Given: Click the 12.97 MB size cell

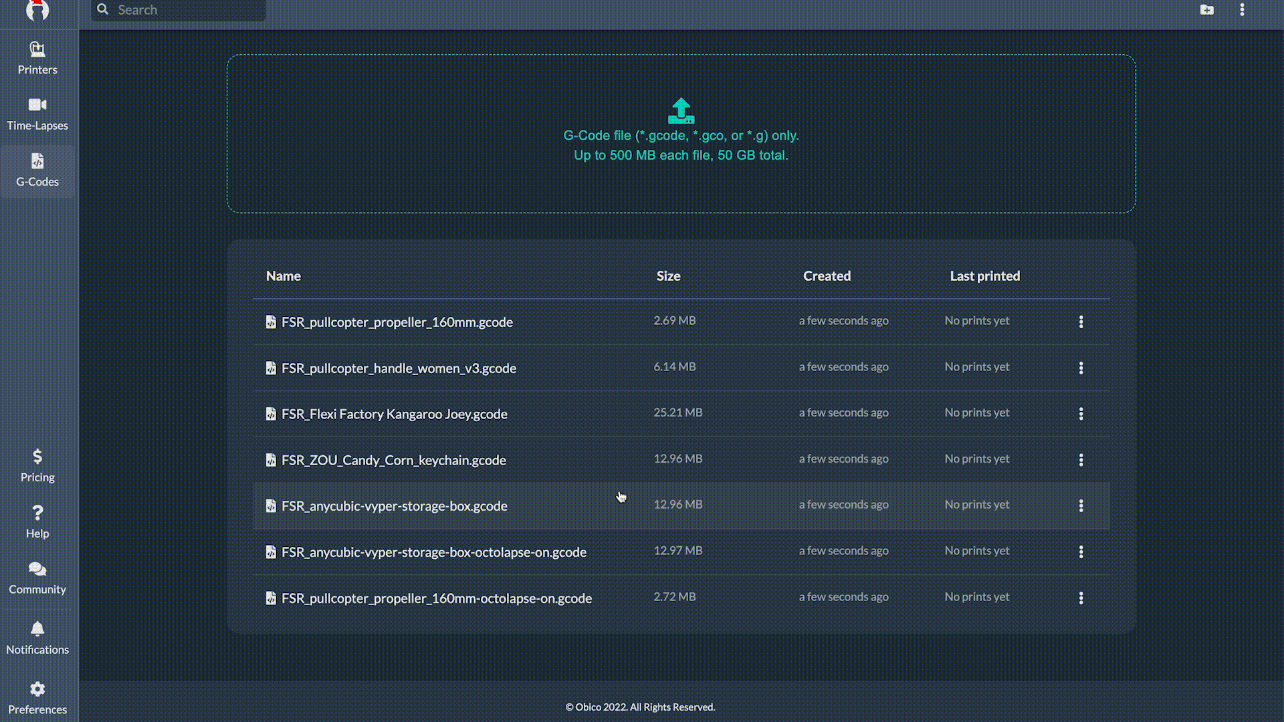Looking at the screenshot, I should click(678, 551).
